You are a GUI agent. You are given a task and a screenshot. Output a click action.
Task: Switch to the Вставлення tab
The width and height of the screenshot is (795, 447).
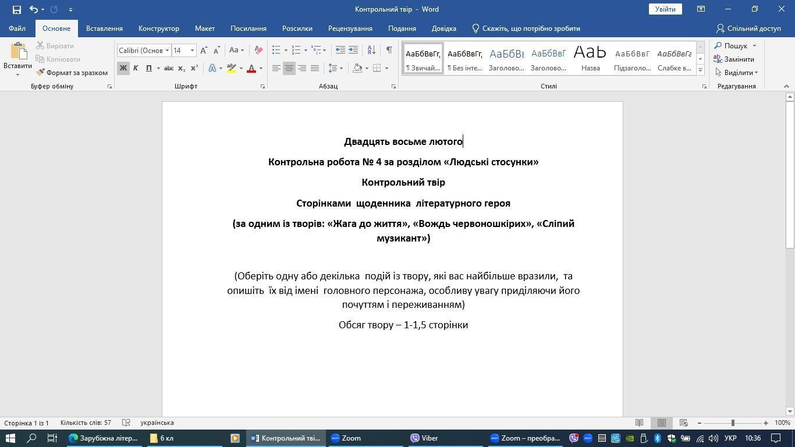pos(104,29)
